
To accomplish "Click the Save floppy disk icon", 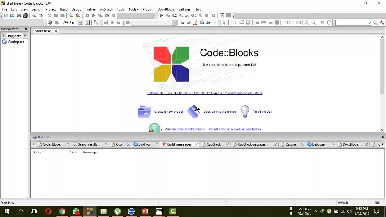I will [x=19, y=16].
